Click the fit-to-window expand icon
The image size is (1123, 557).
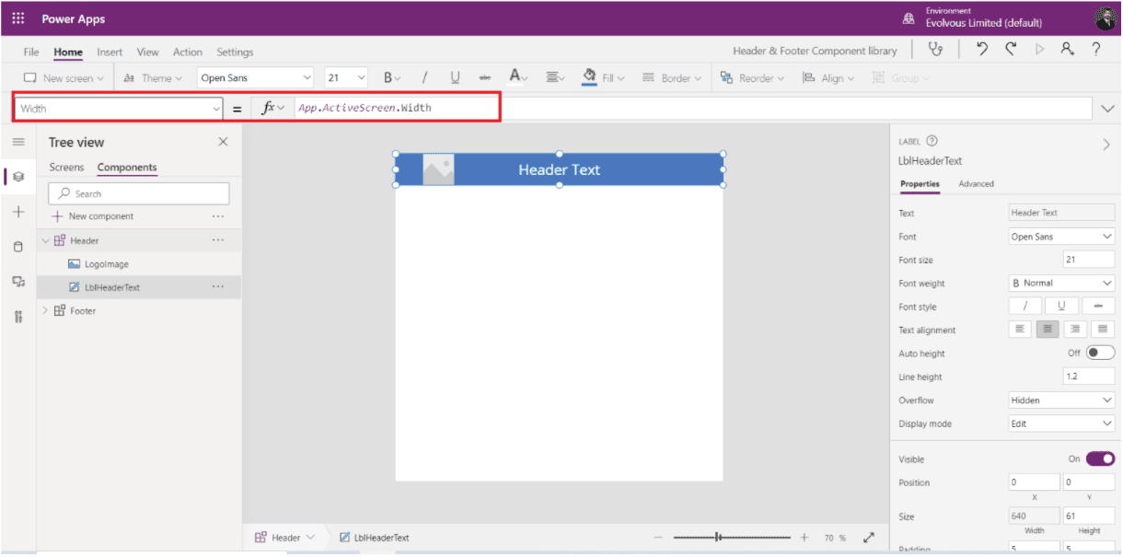click(868, 538)
